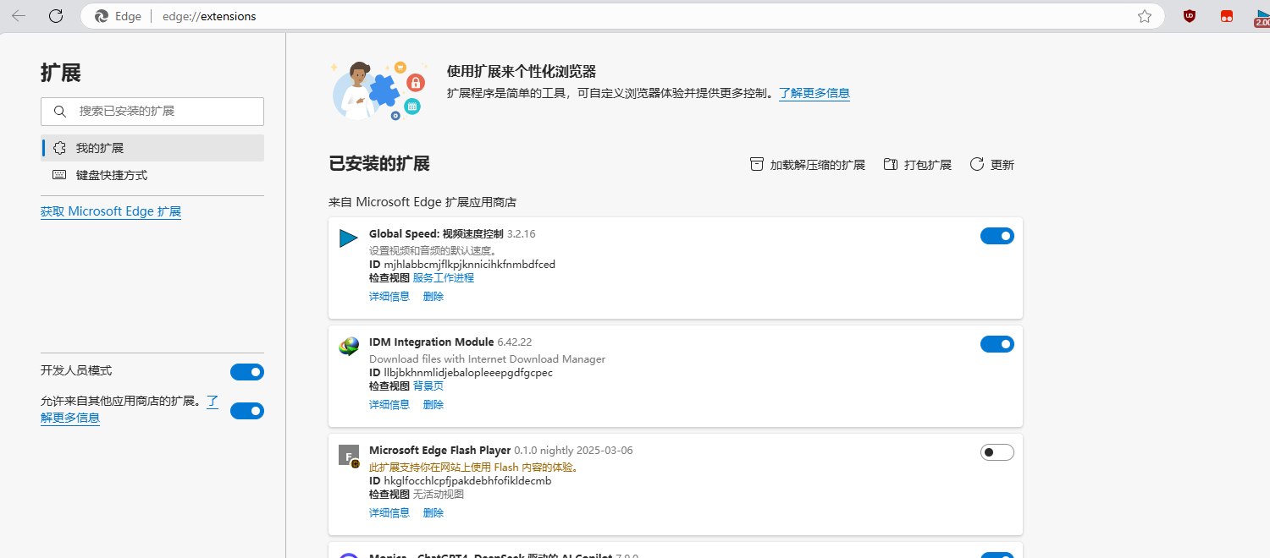Open the red Tampermonkey toolbar icon
Screen dimensions: 1270x558
[x=1227, y=16]
